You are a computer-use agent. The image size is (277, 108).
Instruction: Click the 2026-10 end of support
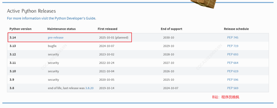169,71
